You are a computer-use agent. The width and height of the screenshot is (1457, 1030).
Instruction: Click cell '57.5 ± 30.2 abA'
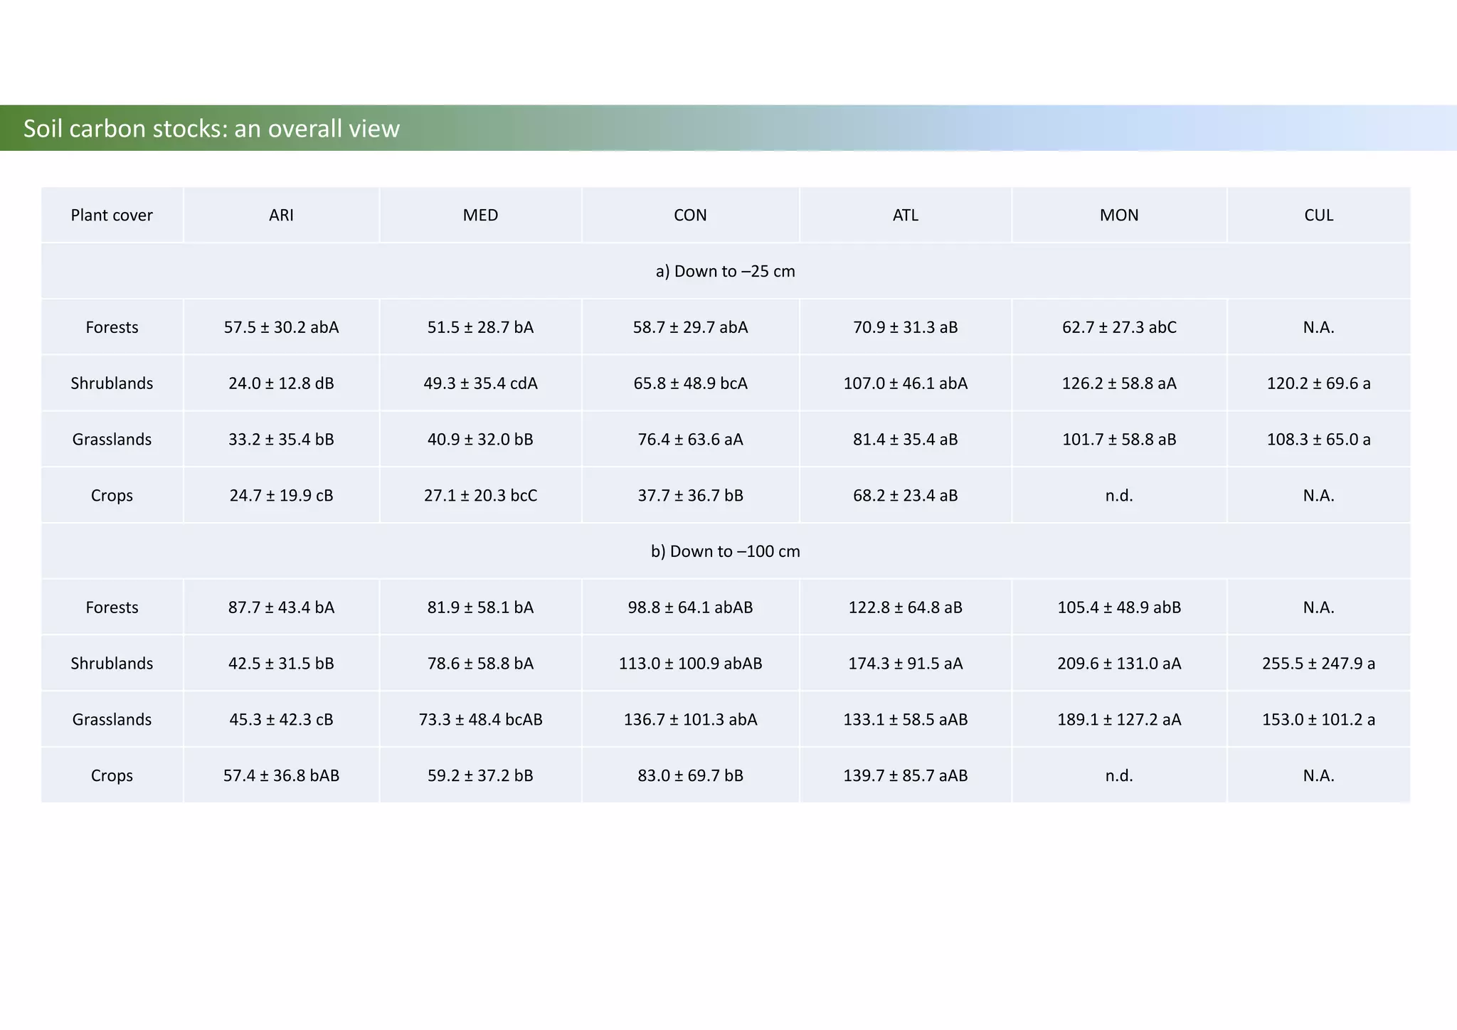click(282, 327)
